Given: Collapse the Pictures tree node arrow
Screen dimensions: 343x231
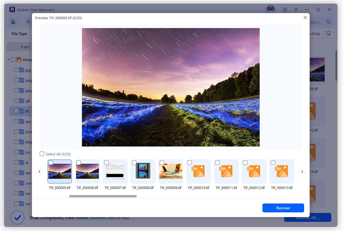Looking at the screenshot, I should 9,59.
